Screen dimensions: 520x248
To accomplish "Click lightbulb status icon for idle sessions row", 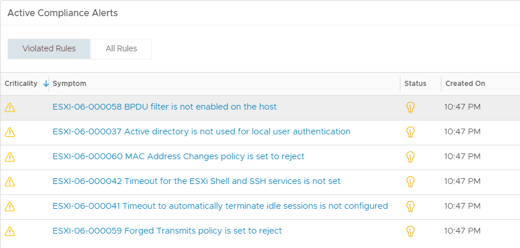I will click(411, 206).
